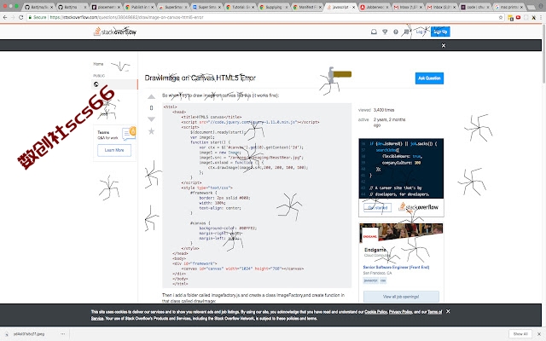Switch to the Publish in tab
The image size is (546, 341).
[139, 7]
